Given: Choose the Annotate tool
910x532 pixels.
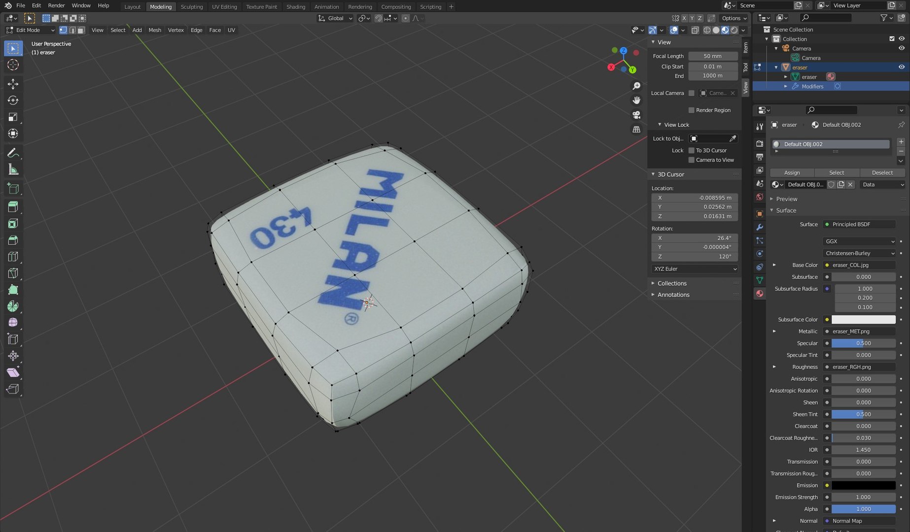Looking at the screenshot, I should [x=13, y=153].
